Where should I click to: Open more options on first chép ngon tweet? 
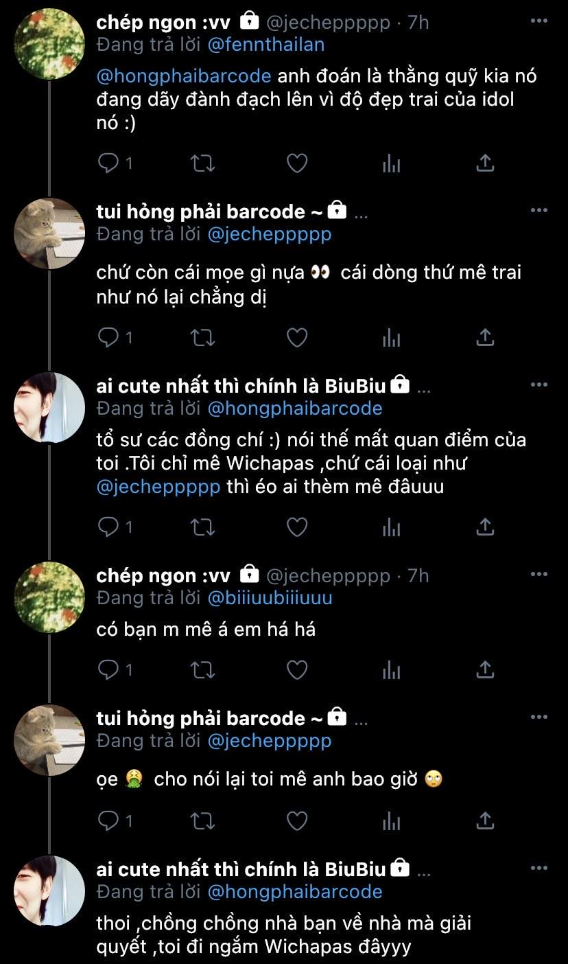pyautogui.click(x=540, y=21)
